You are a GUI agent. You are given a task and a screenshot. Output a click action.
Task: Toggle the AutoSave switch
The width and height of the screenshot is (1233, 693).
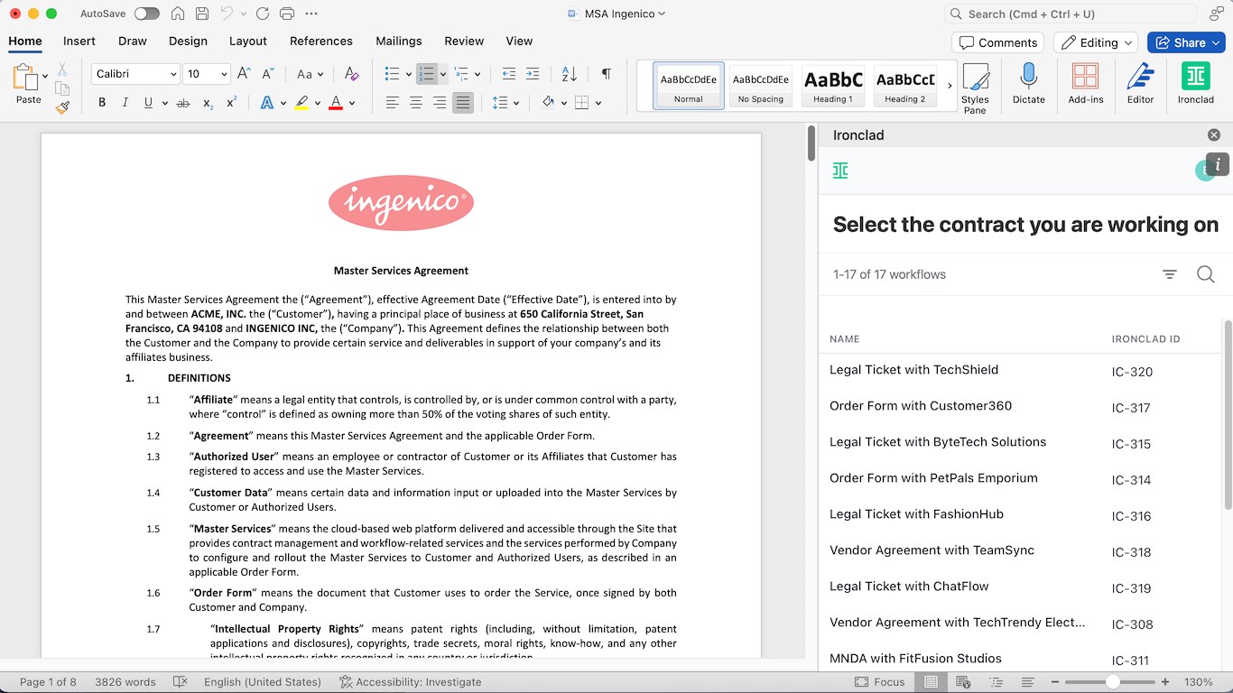tap(146, 14)
